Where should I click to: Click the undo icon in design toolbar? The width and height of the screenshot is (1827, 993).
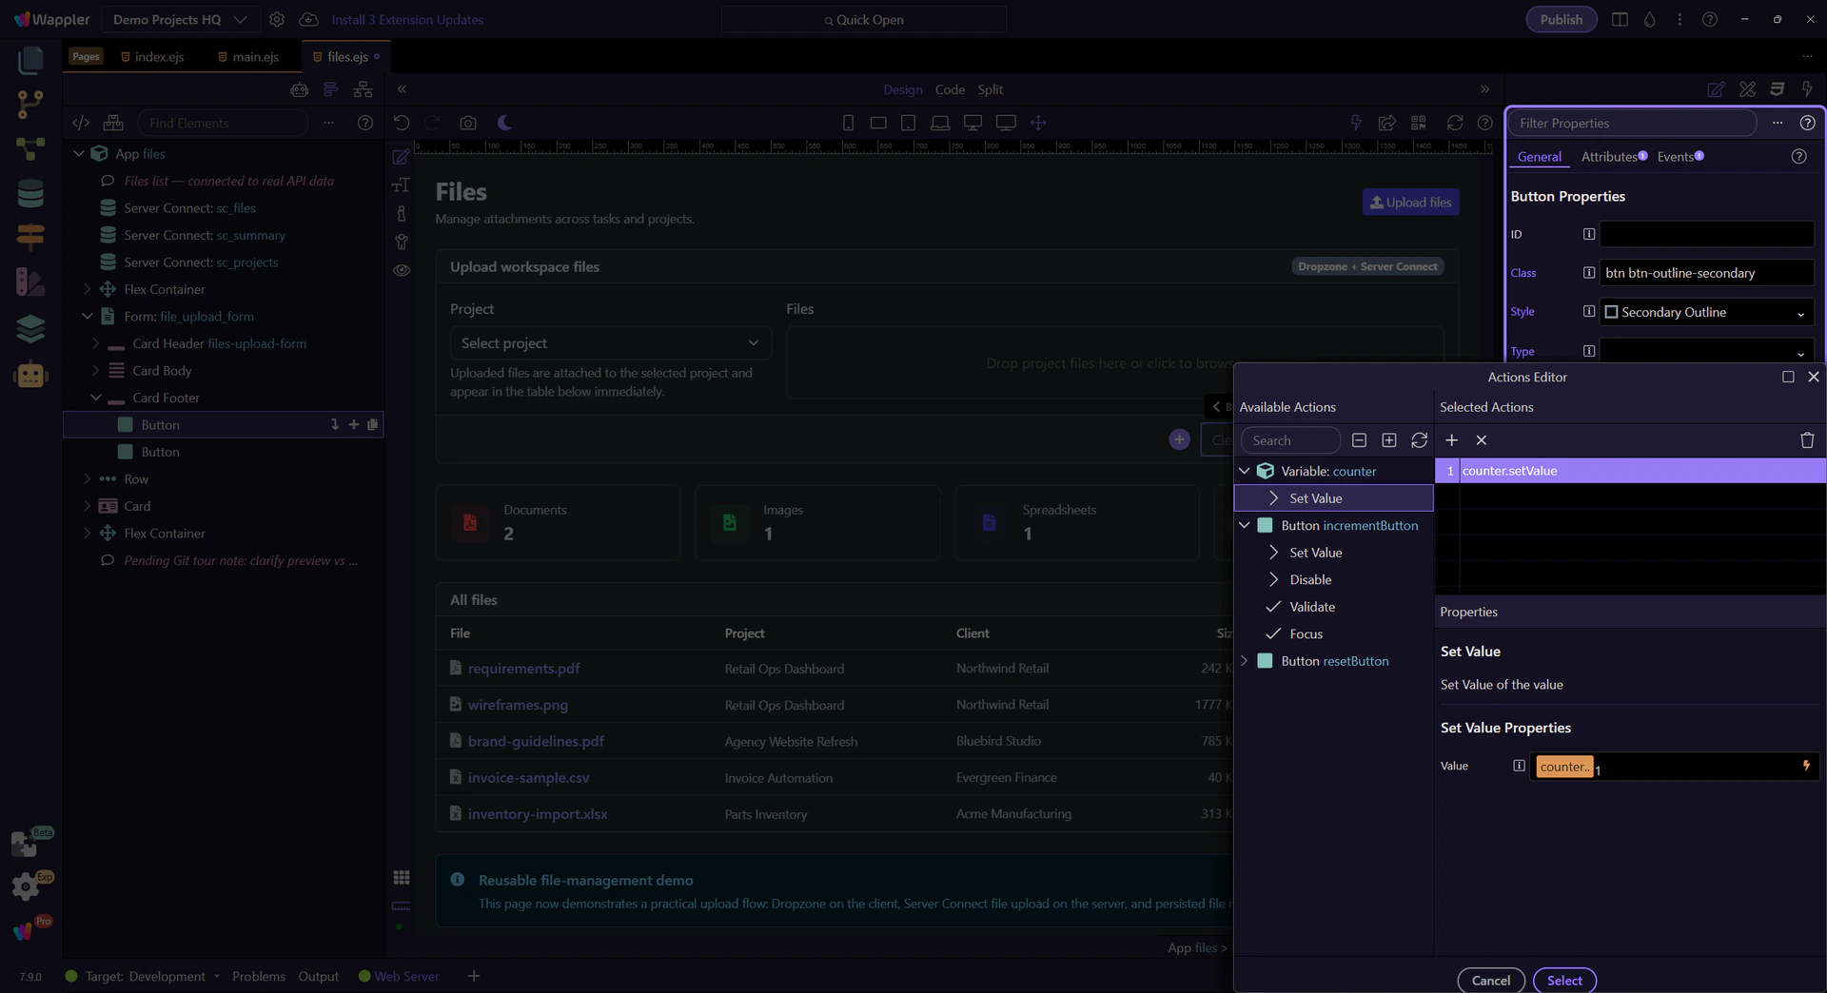tap(402, 123)
